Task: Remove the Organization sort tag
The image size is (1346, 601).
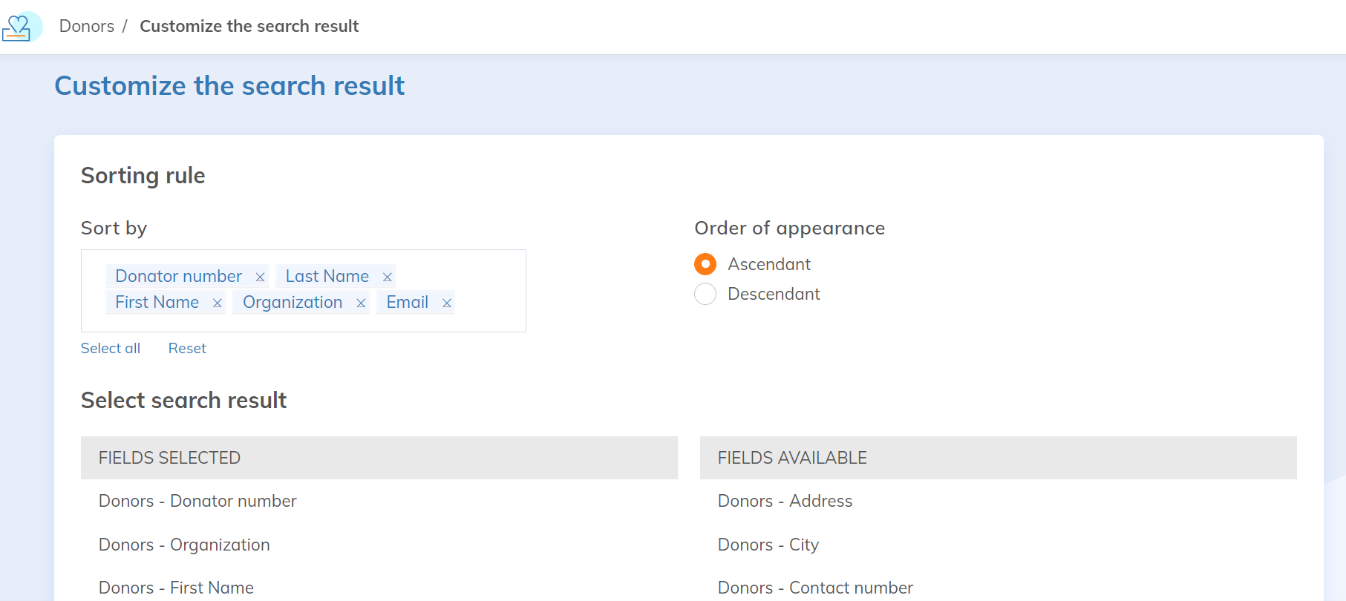Action: [x=361, y=303]
